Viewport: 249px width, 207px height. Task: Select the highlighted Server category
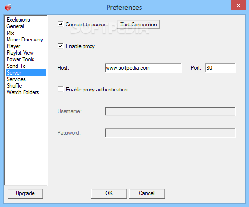pos(26,73)
